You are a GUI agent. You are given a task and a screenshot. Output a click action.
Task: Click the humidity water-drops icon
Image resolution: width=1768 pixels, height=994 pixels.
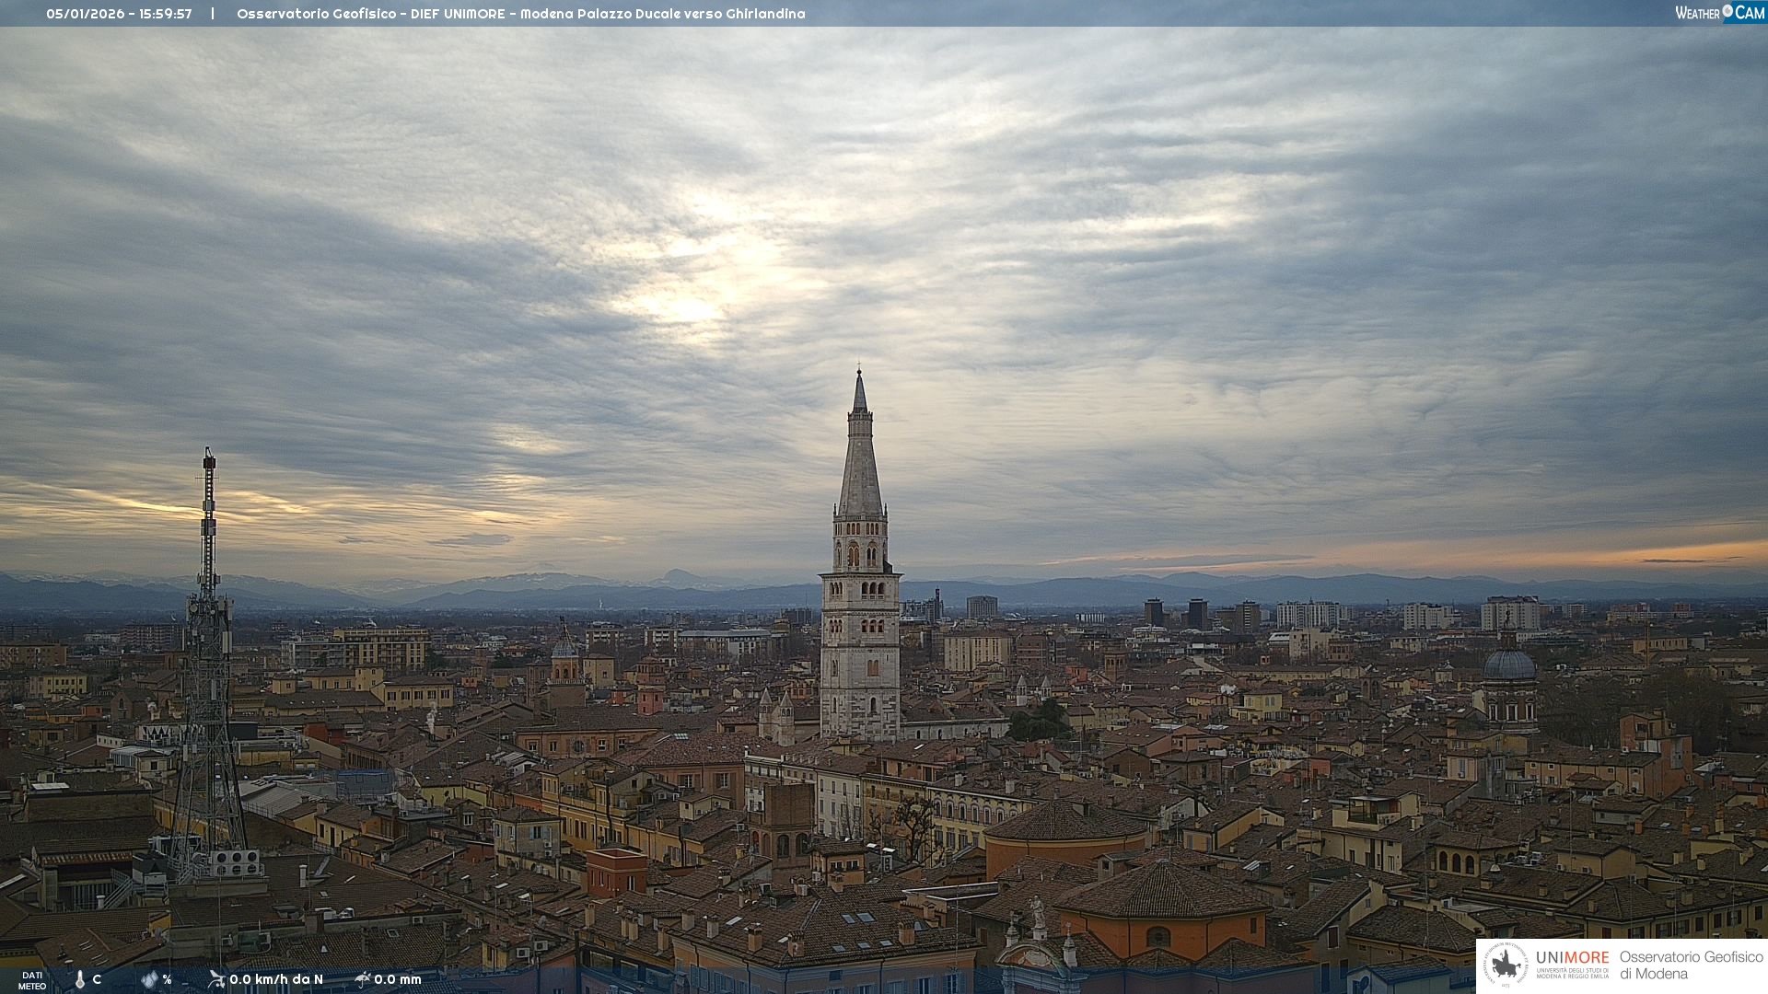point(149,980)
